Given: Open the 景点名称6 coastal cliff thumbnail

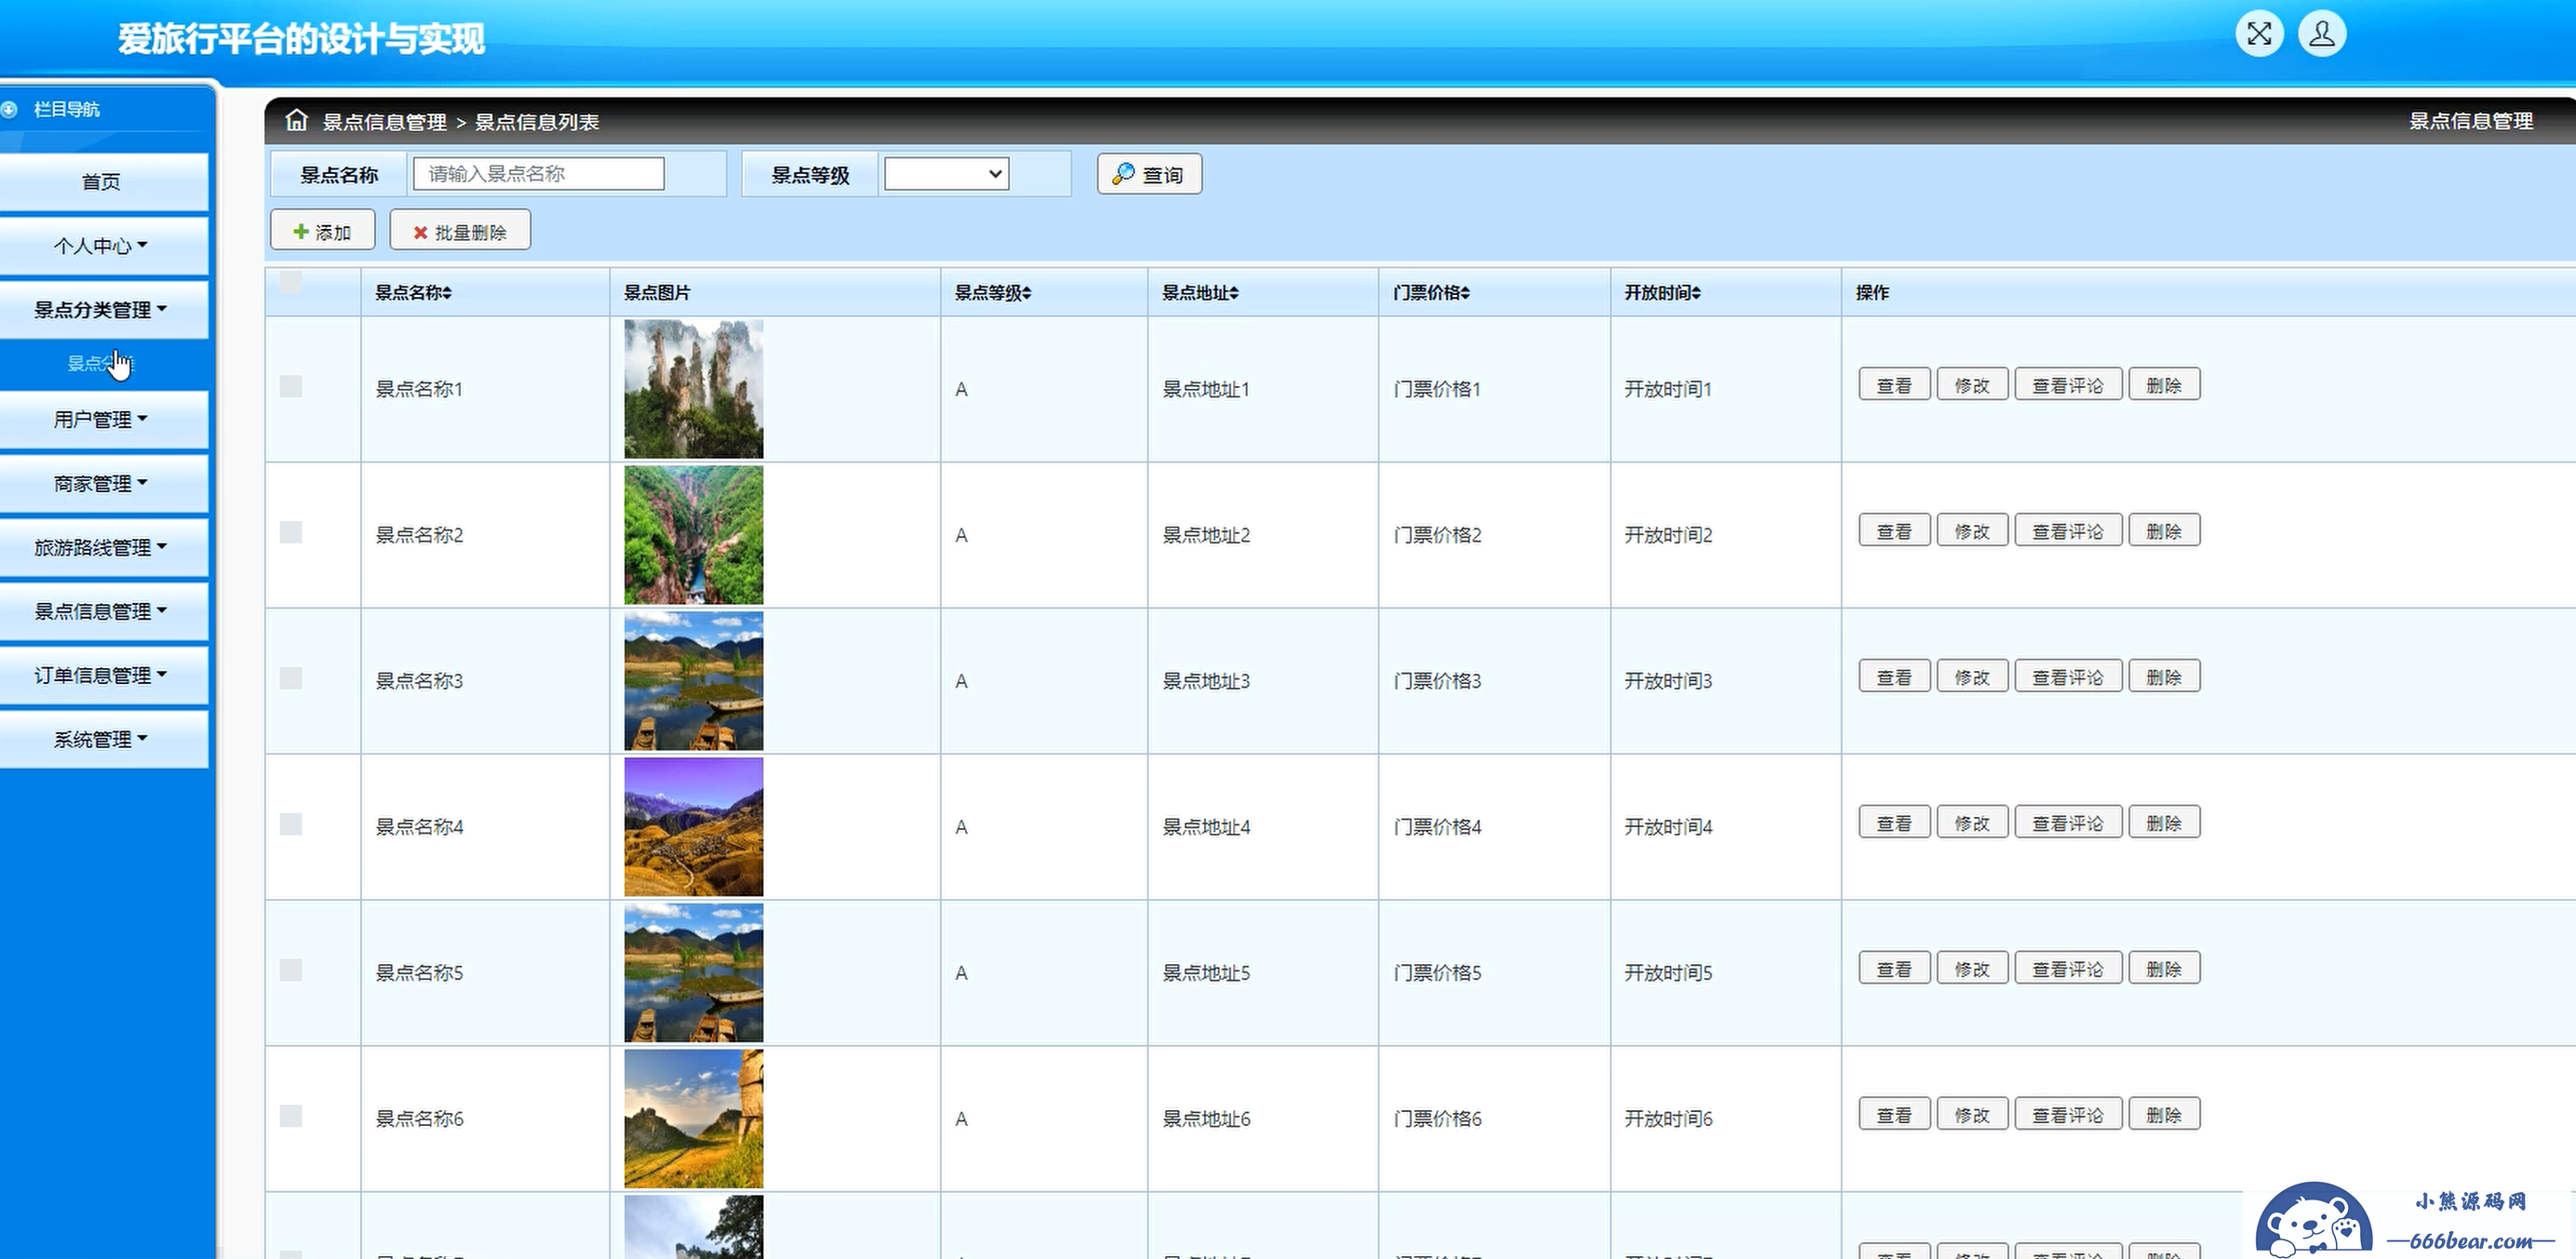Looking at the screenshot, I should click(693, 1119).
